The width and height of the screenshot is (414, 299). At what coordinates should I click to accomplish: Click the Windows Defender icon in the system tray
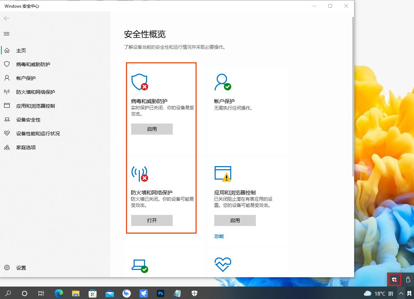395,280
